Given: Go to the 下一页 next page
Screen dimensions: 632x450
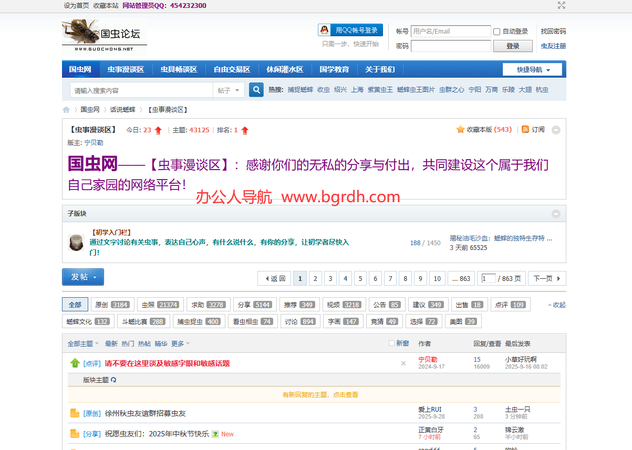Looking at the screenshot, I should coord(547,278).
